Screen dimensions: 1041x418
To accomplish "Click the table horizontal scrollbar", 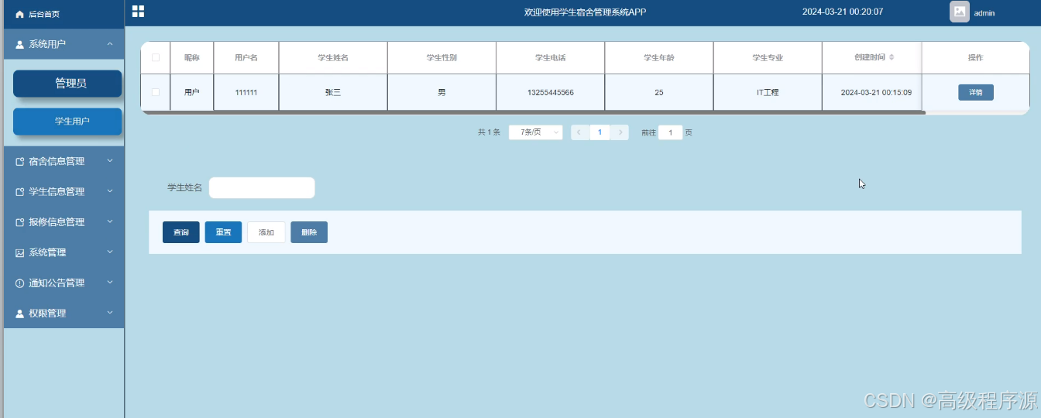I will [533, 113].
